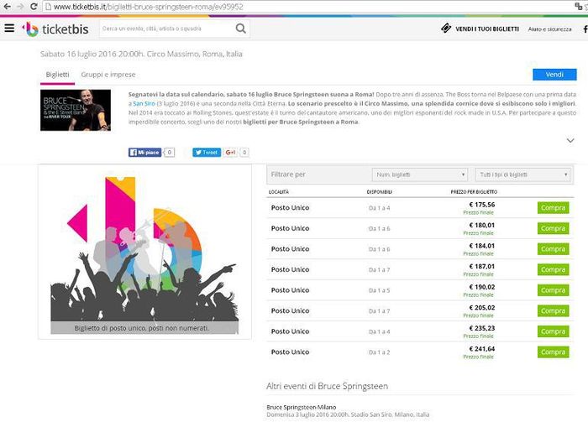Switch to the Gruppi e imprese tab
The image size is (588, 422).
click(108, 75)
